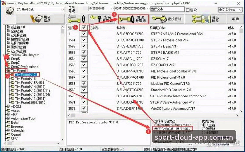Click the Simatic Key Installer title bar icon
The height and width of the screenshot is (152, 245).
pyautogui.click(x=3, y=3)
